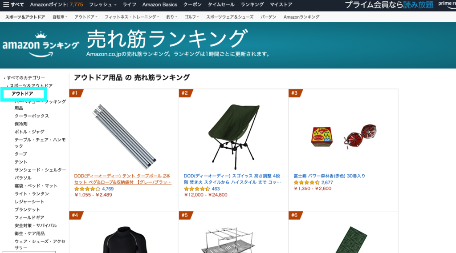Expand the 自転車 dropdown menu
The height and width of the screenshot is (253, 456).
pyautogui.click(x=60, y=17)
